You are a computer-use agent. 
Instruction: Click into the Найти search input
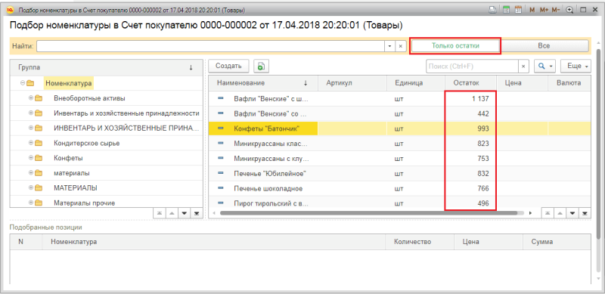(210, 46)
